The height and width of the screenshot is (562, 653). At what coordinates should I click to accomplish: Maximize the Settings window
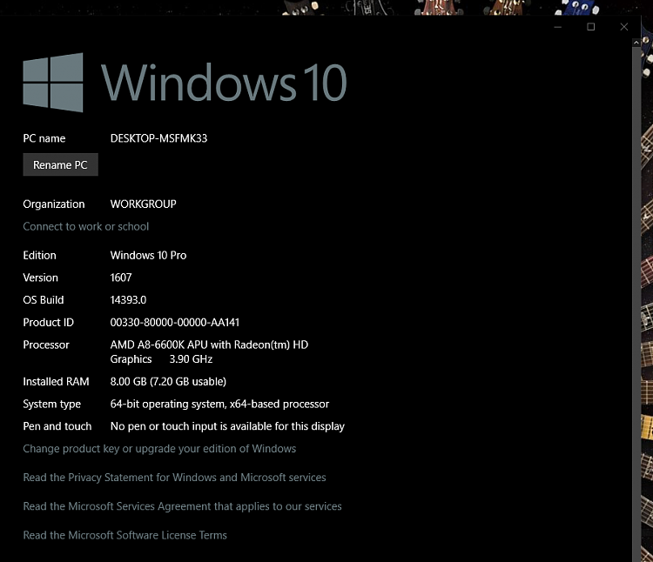(590, 27)
